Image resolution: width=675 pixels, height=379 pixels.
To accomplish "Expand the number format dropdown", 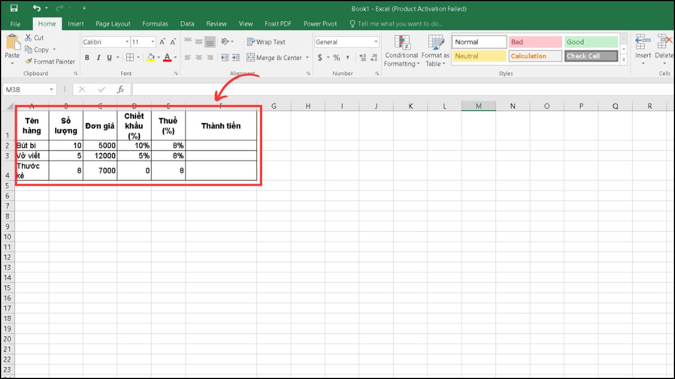I will [x=376, y=42].
